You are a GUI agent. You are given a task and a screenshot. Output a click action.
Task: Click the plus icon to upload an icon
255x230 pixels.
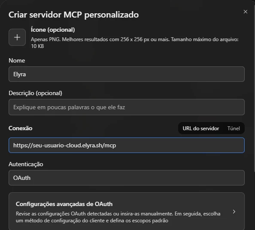click(x=17, y=37)
